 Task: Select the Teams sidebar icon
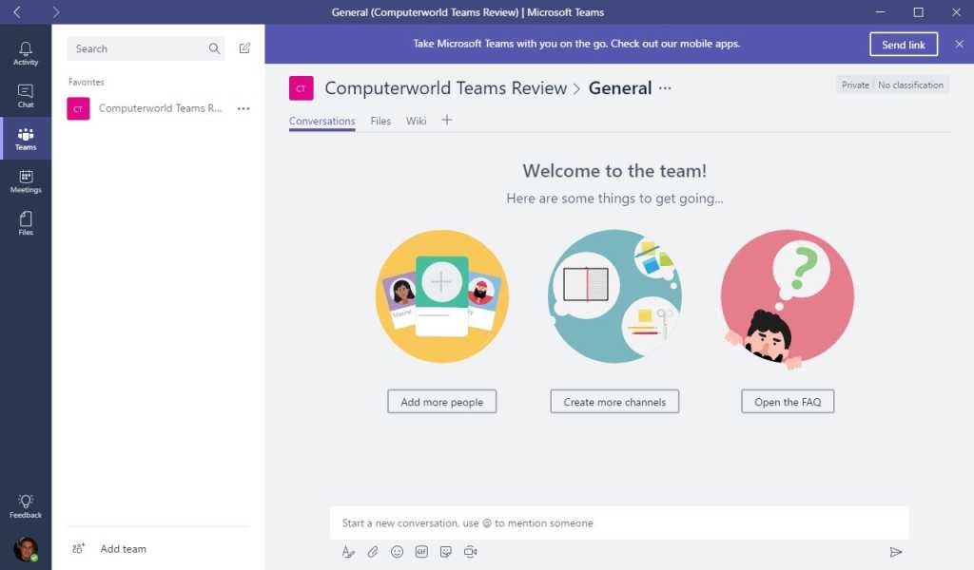[26, 139]
